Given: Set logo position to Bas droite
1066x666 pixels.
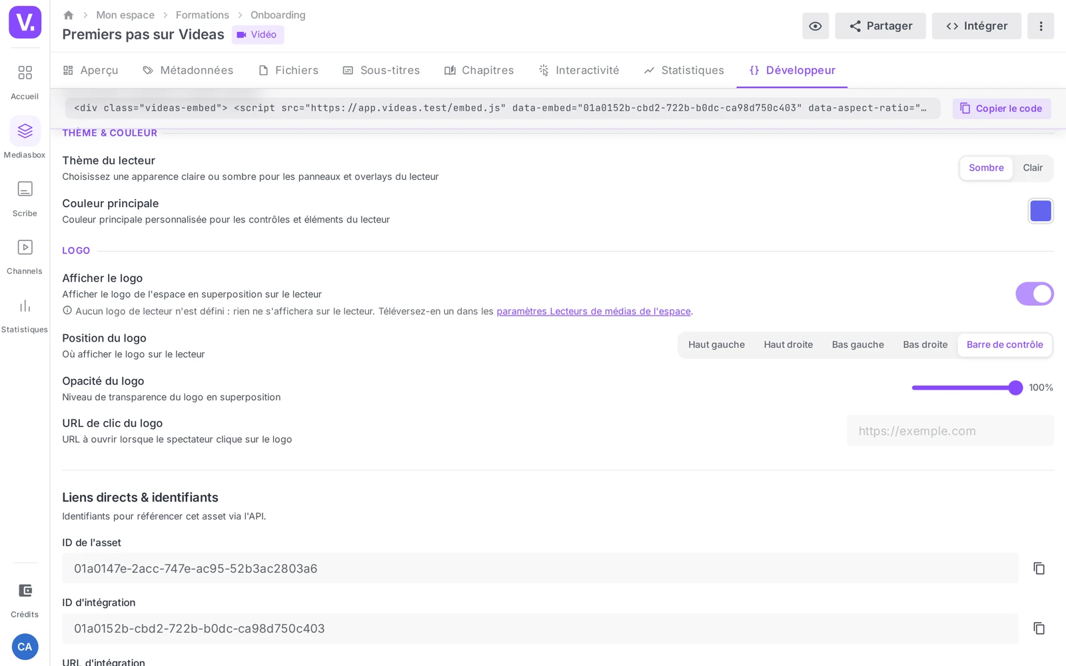Looking at the screenshot, I should pyautogui.click(x=925, y=345).
